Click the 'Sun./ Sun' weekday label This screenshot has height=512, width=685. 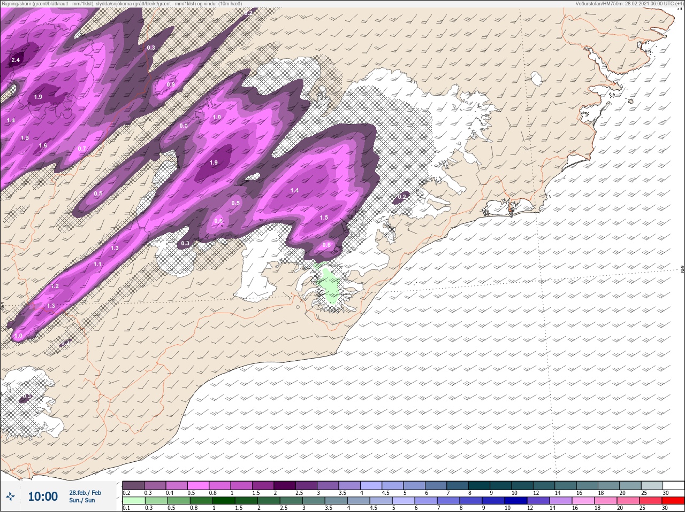click(82, 500)
